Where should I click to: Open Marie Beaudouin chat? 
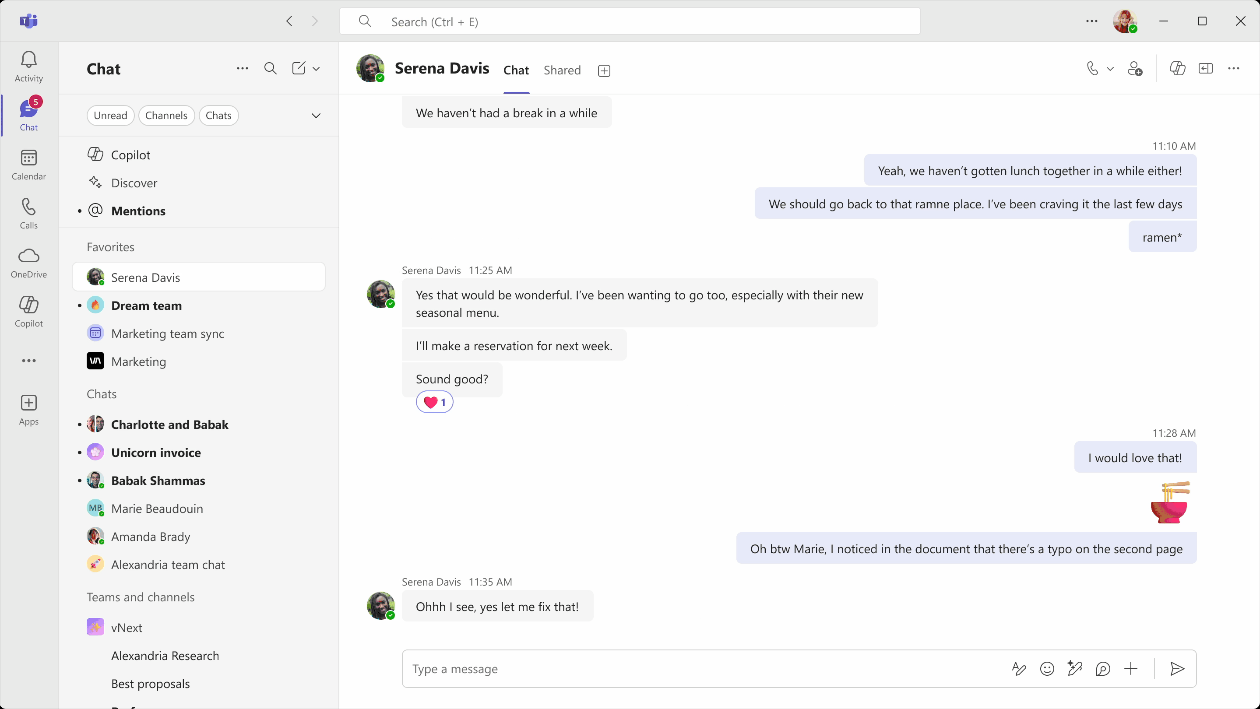199,509
